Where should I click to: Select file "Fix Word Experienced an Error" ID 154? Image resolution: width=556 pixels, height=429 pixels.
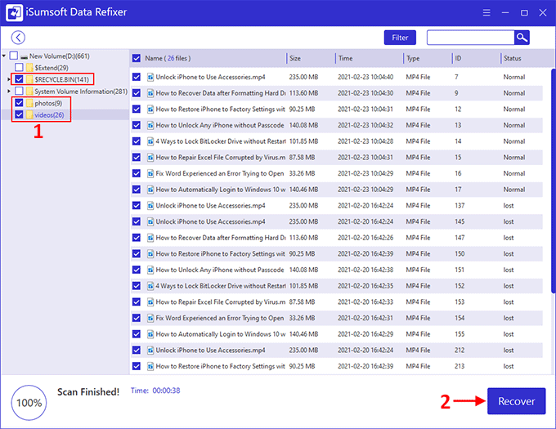pos(337,318)
